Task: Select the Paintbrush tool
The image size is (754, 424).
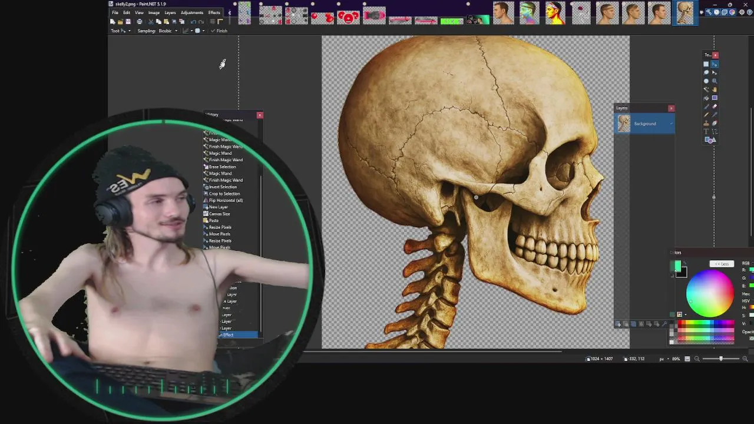Action: [x=706, y=106]
